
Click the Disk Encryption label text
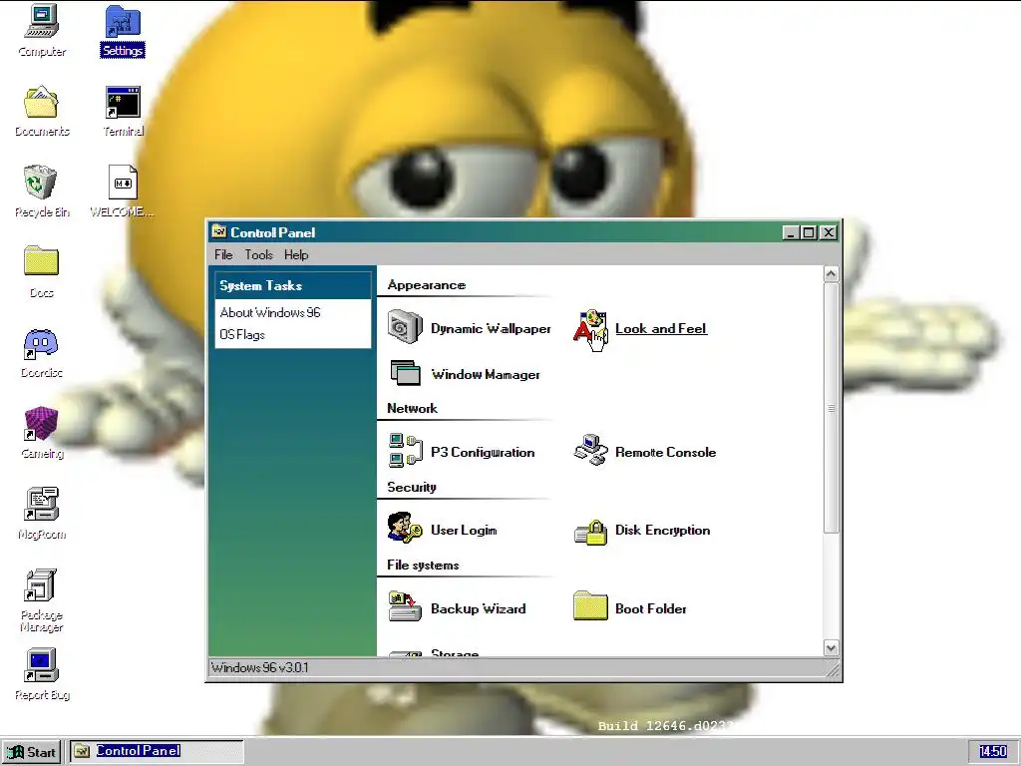663,531
